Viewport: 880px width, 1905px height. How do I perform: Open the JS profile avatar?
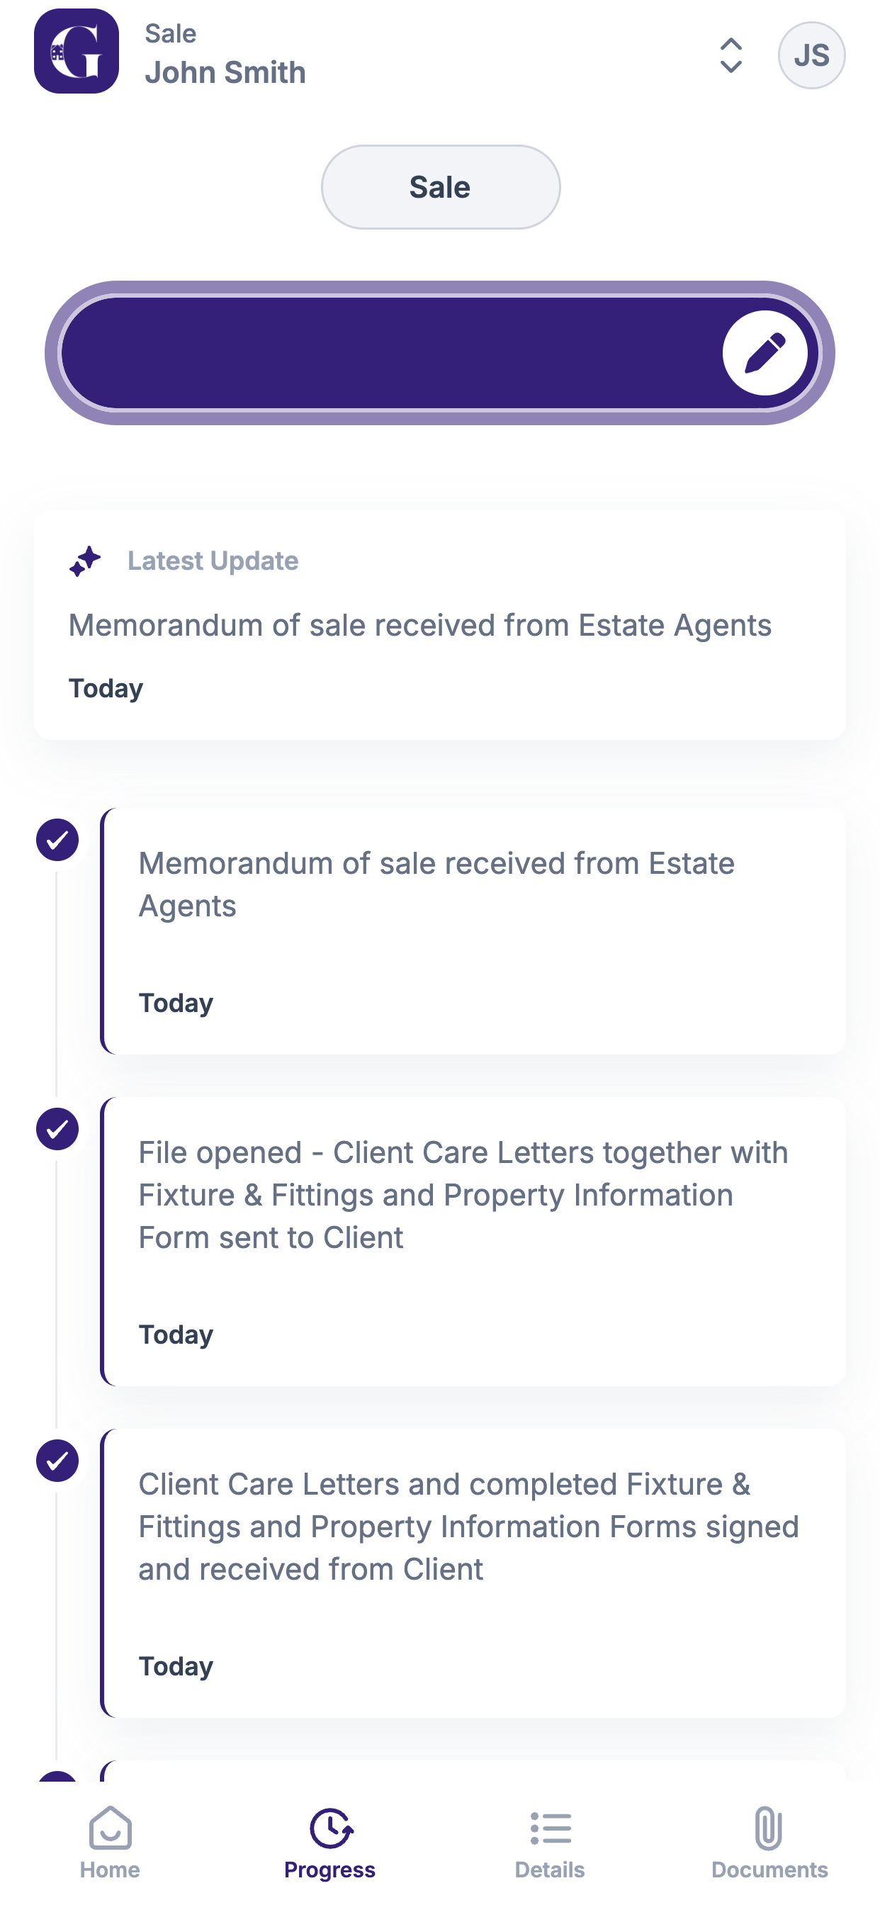811,55
